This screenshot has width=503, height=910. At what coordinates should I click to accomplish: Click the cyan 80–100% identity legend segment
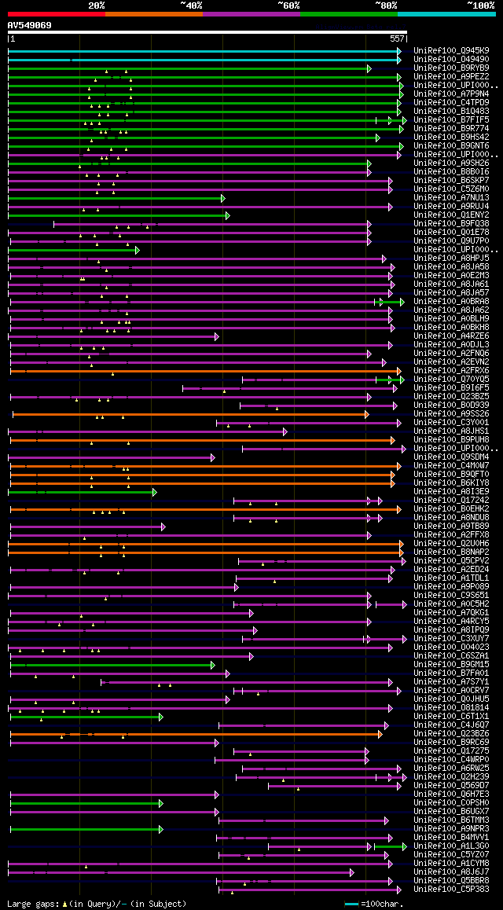pyautogui.click(x=446, y=13)
